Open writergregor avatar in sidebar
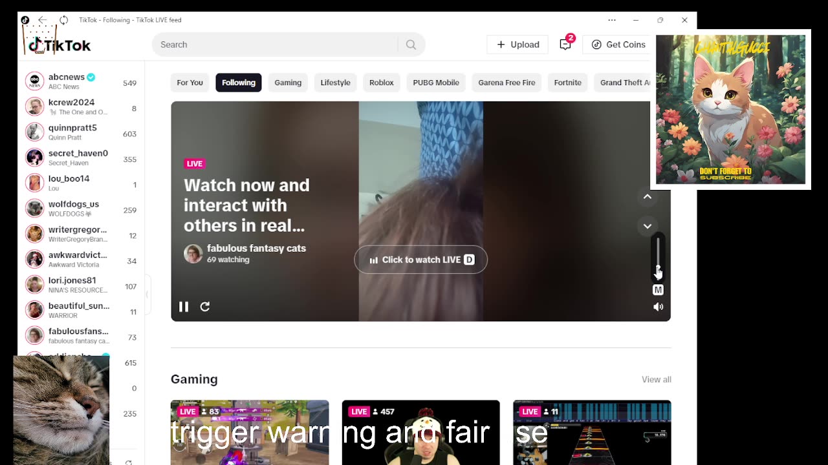Screen dimensions: 828x465 (34, 233)
